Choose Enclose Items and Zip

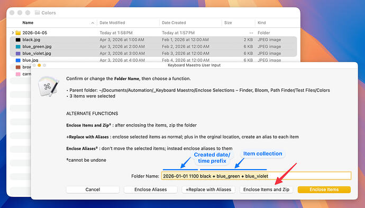click(x=266, y=190)
